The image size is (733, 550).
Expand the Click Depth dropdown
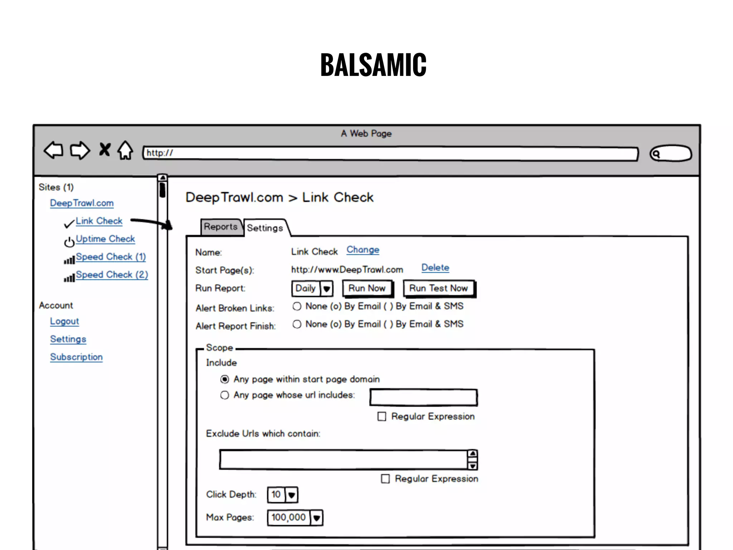(291, 495)
